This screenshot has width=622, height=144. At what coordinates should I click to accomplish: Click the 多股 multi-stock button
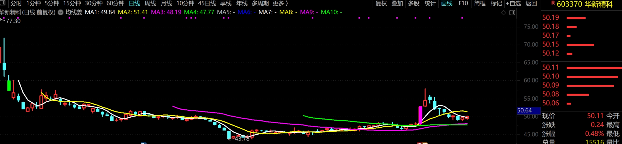pos(413,3)
